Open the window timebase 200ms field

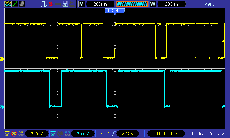point(171,4)
